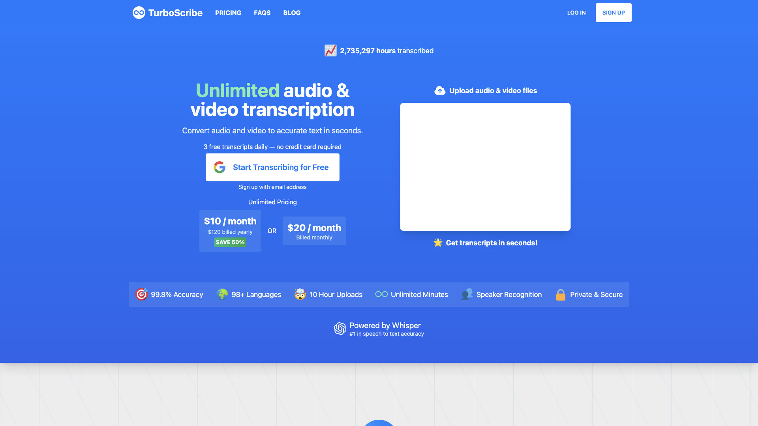
Task: Click the upload cloud icon
Action: click(439, 90)
